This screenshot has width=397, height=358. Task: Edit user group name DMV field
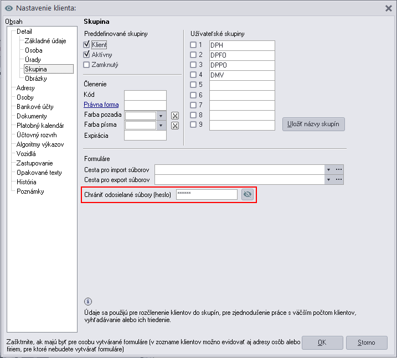[242, 75]
